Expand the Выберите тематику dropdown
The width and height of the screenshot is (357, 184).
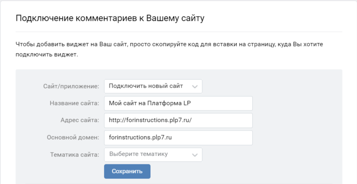(153, 154)
